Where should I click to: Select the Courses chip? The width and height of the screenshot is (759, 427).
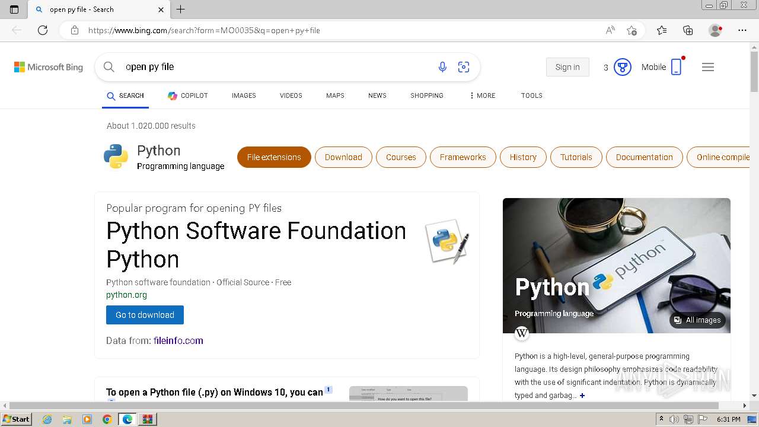[401, 157]
